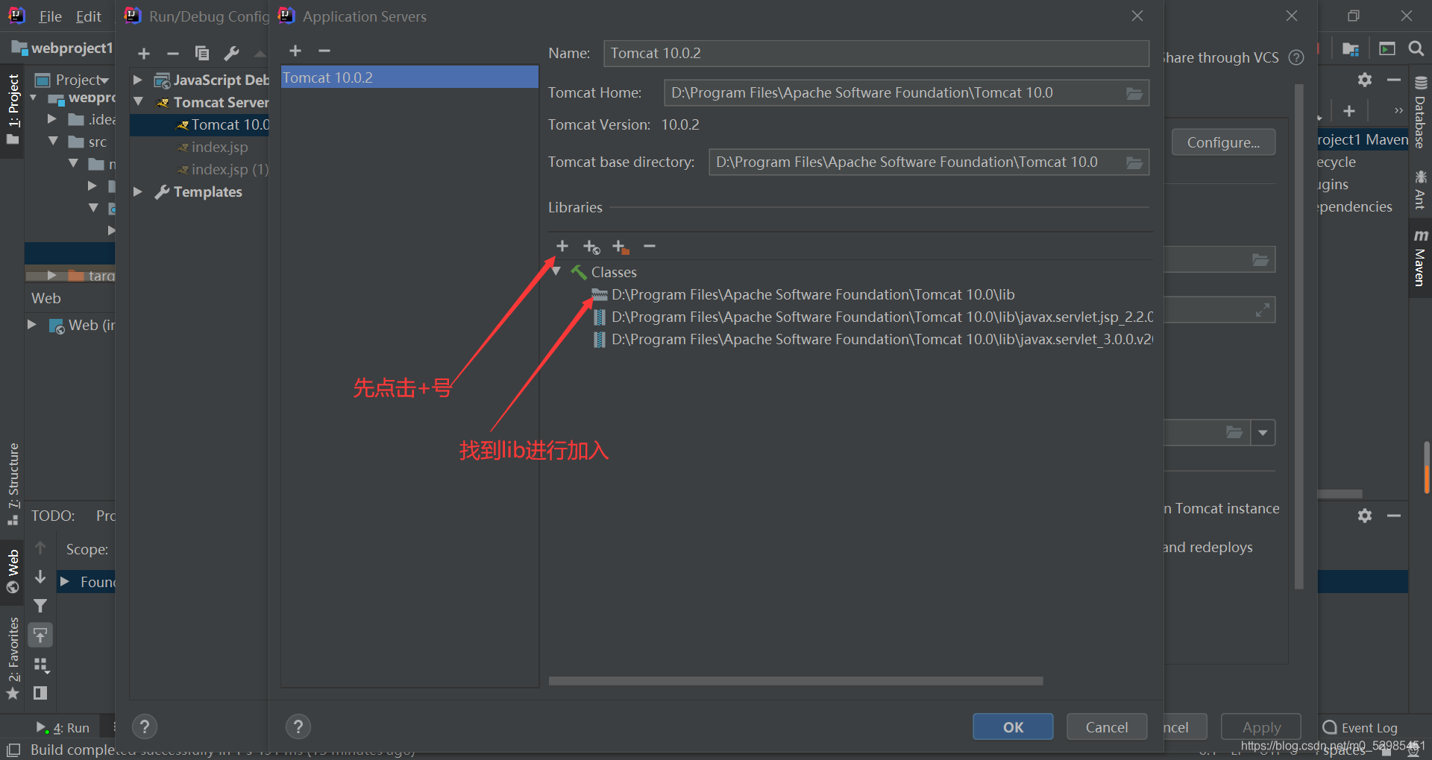Expand the Web facet node

point(32,325)
